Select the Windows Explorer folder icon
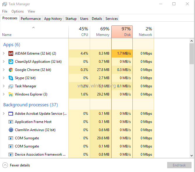Screen dimensions: 195x172 tap(11, 94)
